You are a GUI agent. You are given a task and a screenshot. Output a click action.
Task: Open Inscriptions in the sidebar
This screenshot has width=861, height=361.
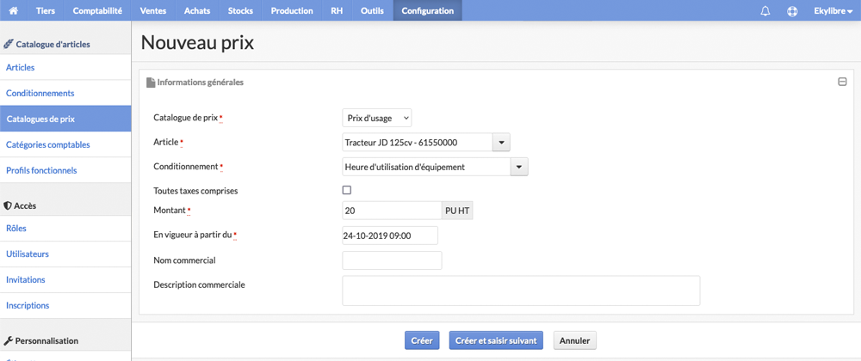click(x=65, y=305)
